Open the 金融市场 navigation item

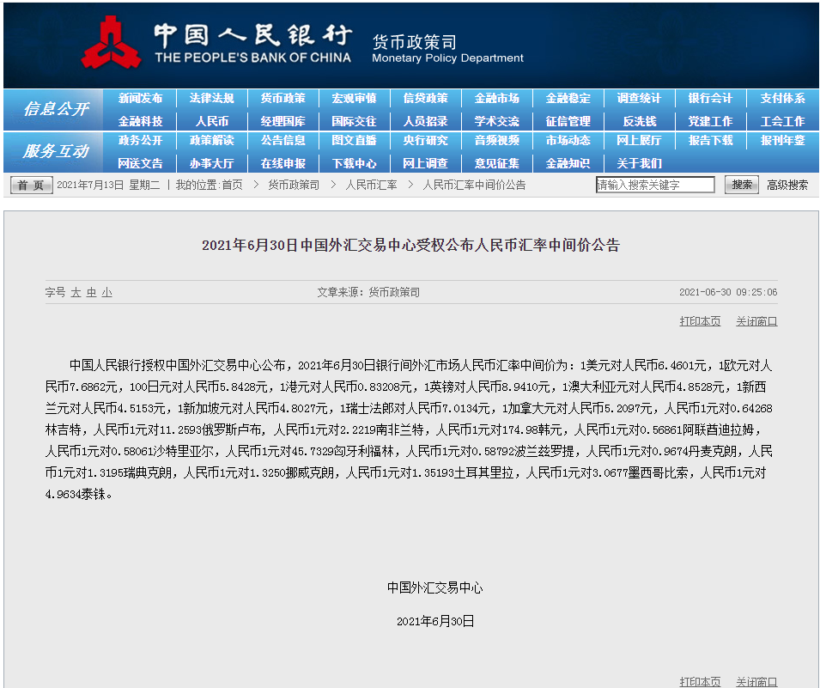point(497,99)
